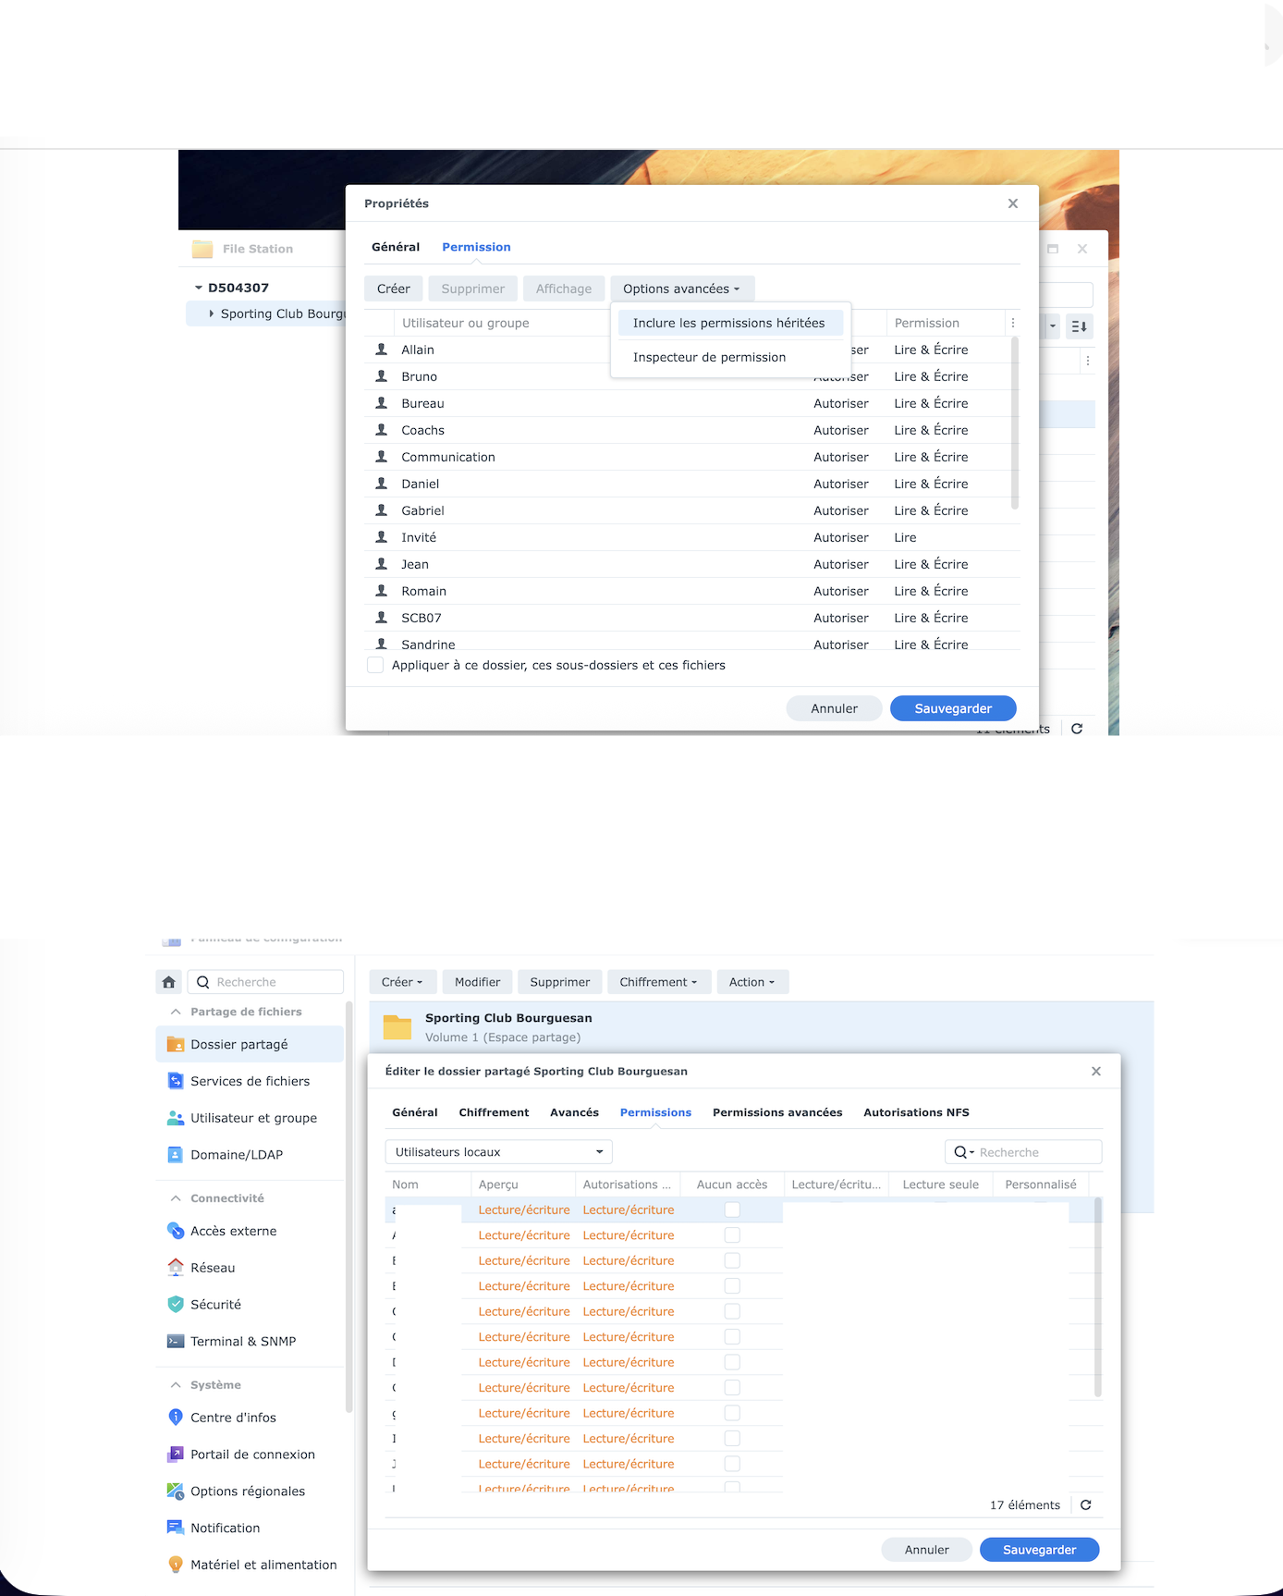Open the Action dropdown button
The width and height of the screenshot is (1283, 1596).
(x=752, y=982)
